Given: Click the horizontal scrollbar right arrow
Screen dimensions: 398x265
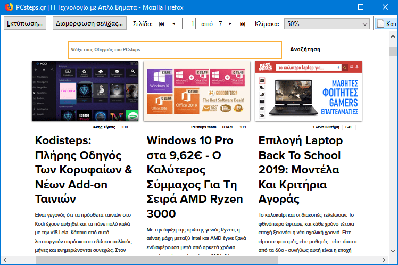Looking at the screenshot, I should pyautogui.click(x=384, y=260).
